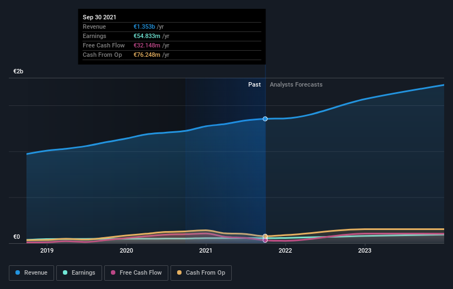Click the 2021 x-axis label
The width and height of the screenshot is (453, 289).
point(206,250)
